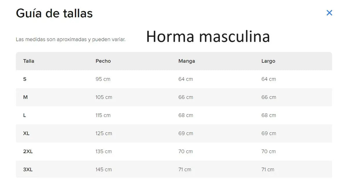
Task: Select the L size row label
Action: point(24,115)
